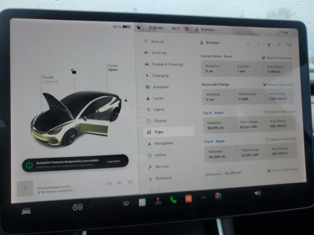Open Safety settings
The width and height of the screenshot is (314, 235).
tap(157, 155)
